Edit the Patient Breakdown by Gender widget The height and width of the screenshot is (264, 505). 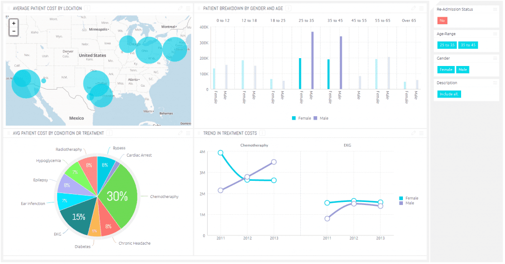pyautogui.click(x=414, y=8)
